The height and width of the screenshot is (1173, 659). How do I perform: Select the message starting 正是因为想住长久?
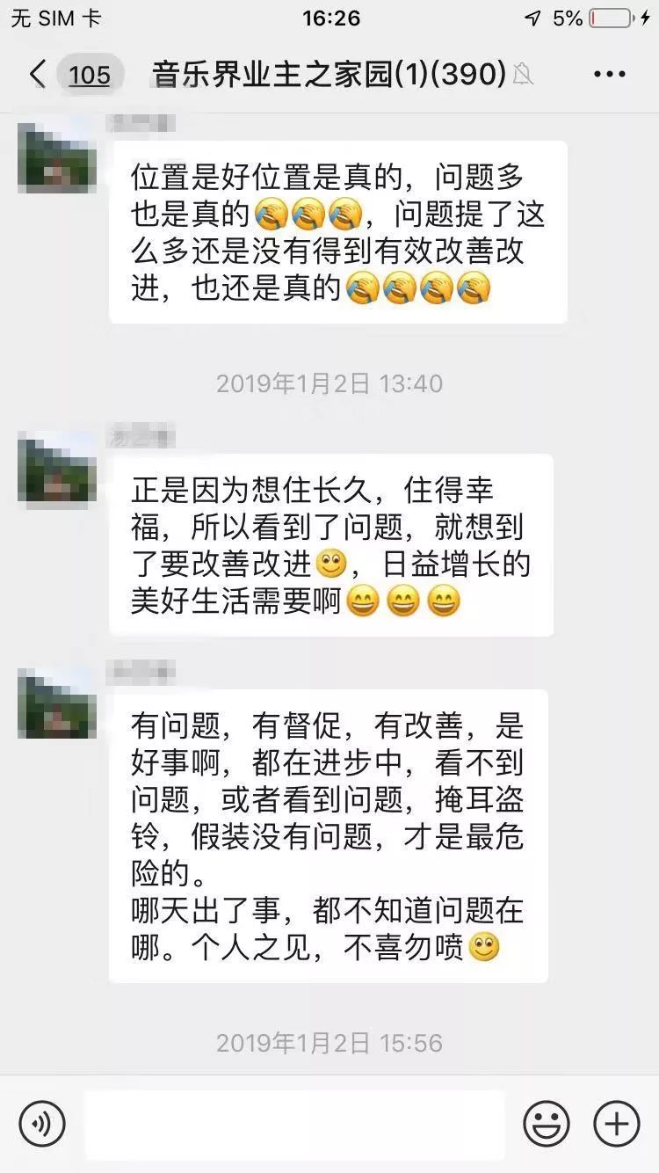pos(331,545)
